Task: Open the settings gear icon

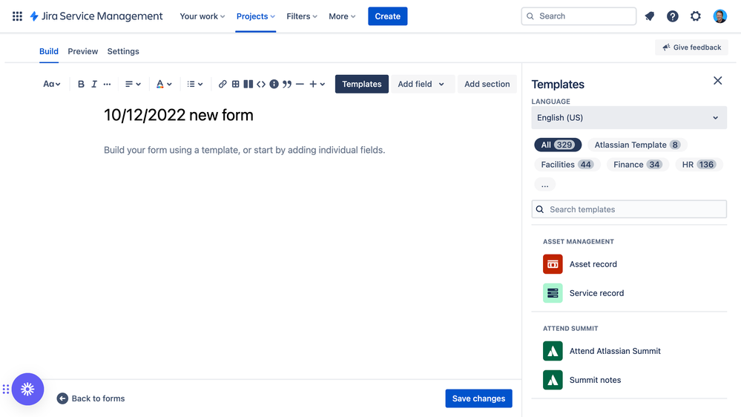Action: tap(696, 16)
